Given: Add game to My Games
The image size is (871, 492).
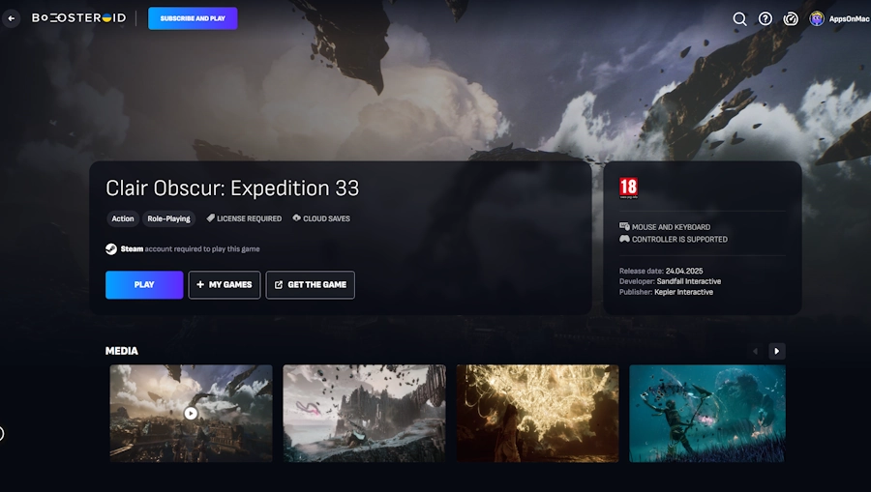Looking at the screenshot, I should coord(225,284).
